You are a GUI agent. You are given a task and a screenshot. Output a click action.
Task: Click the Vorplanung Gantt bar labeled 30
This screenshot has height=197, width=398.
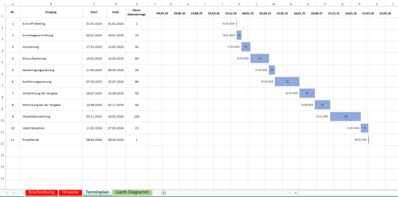(246, 47)
